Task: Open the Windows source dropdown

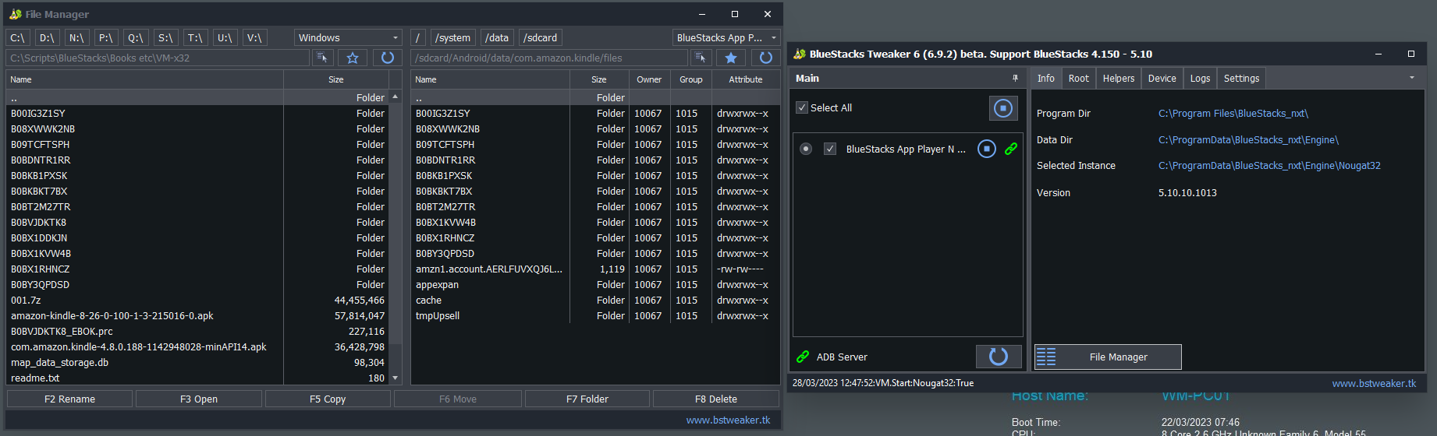Action: 348,37
